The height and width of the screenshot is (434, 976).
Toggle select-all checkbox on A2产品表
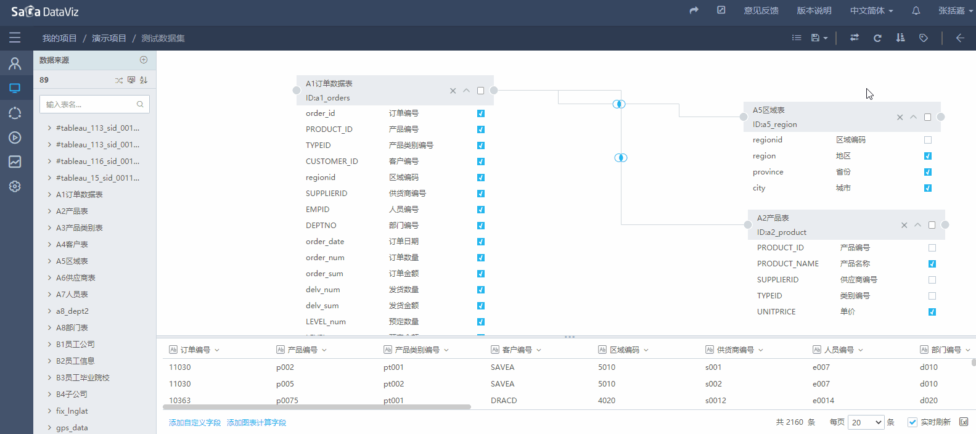click(932, 225)
